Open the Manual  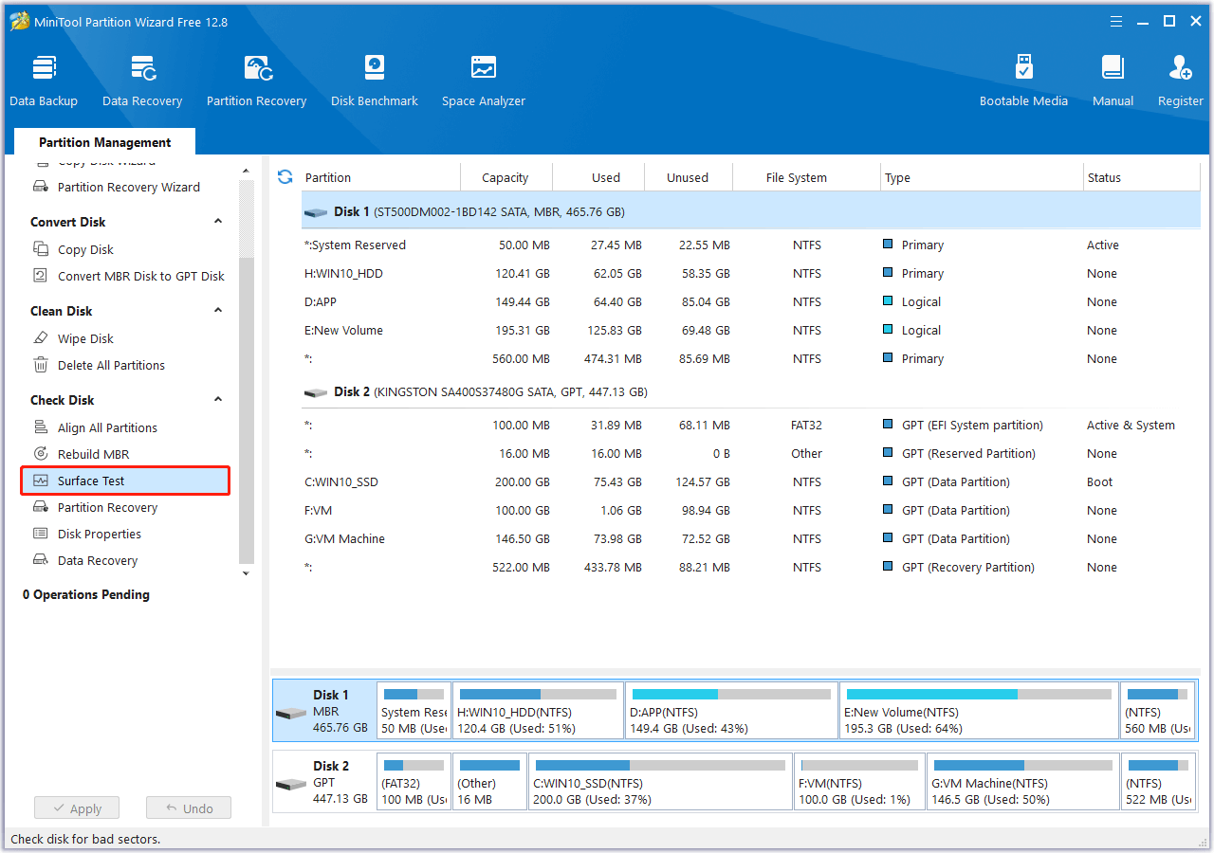1113,82
